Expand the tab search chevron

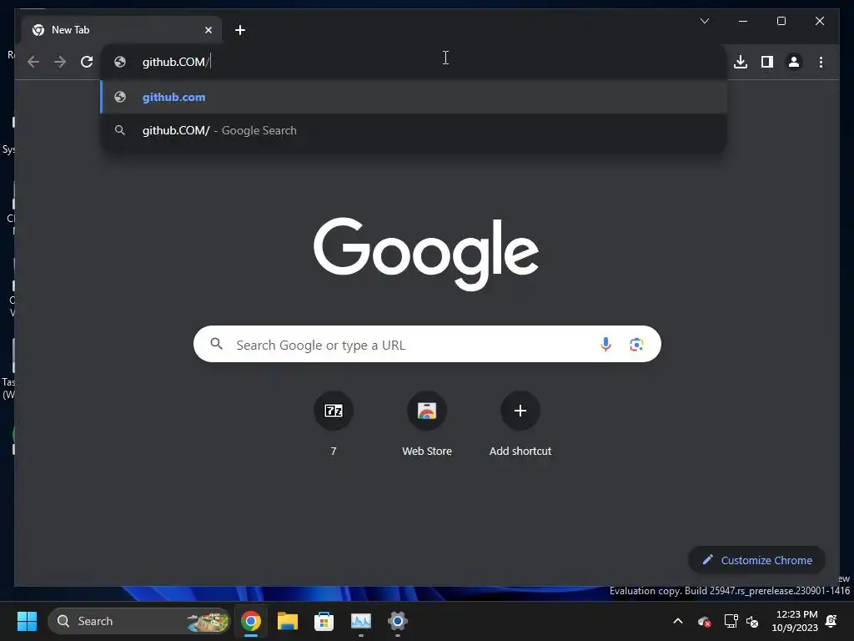point(704,21)
